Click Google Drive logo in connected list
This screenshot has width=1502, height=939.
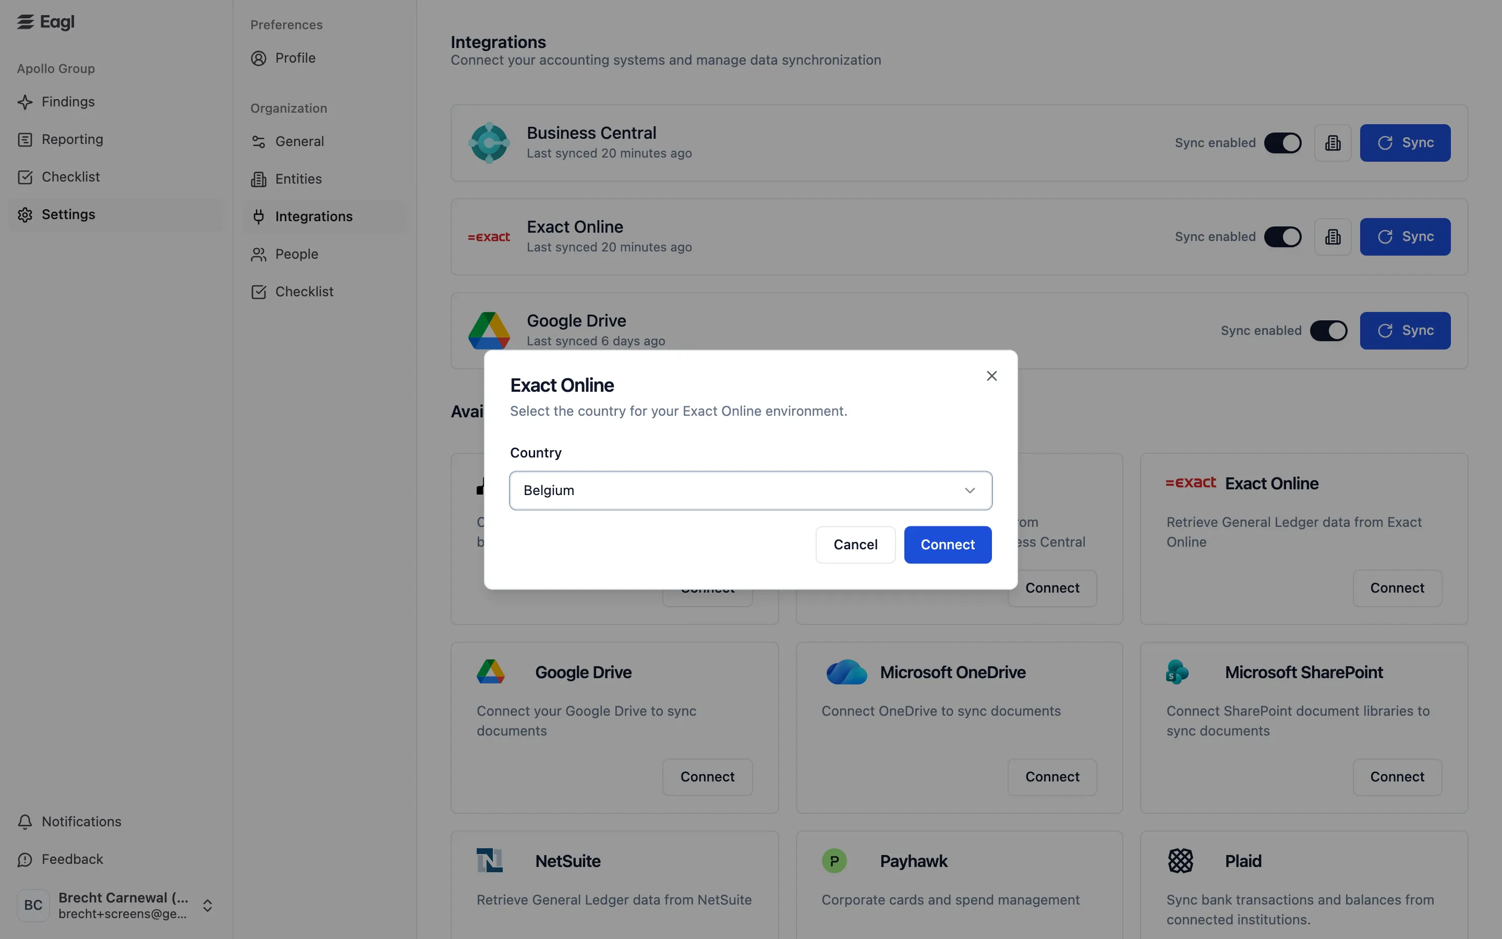click(x=489, y=330)
